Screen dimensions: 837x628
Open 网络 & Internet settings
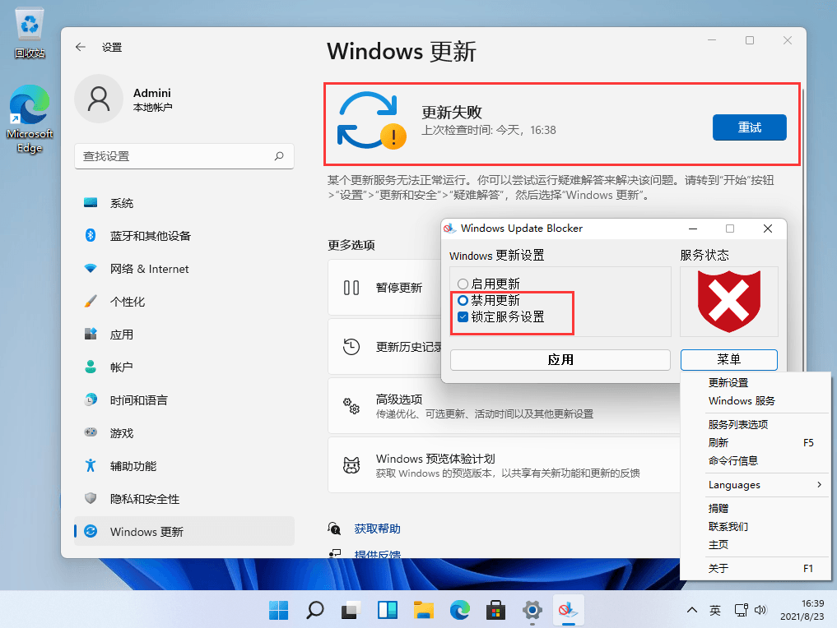[184, 269]
